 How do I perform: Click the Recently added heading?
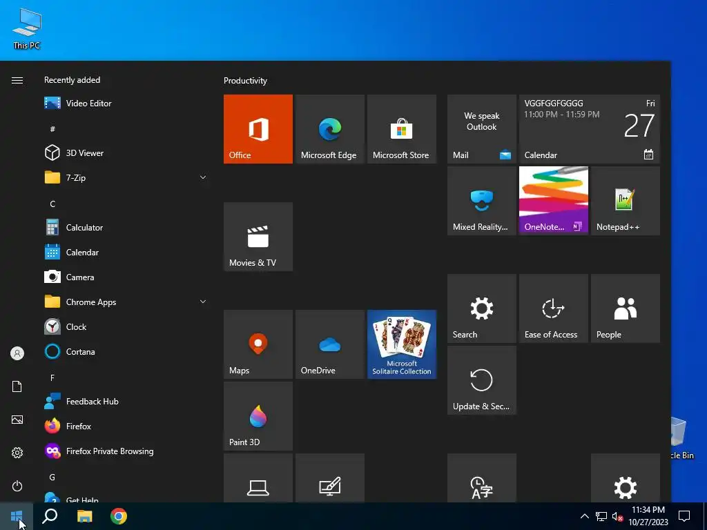72,80
